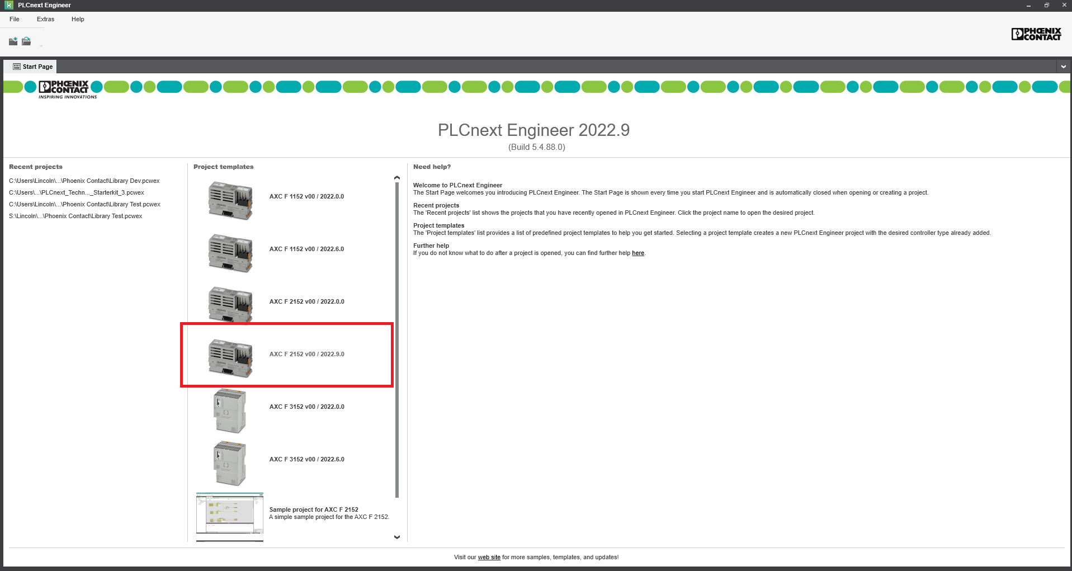Switch to the Start Page tab

pos(32,67)
